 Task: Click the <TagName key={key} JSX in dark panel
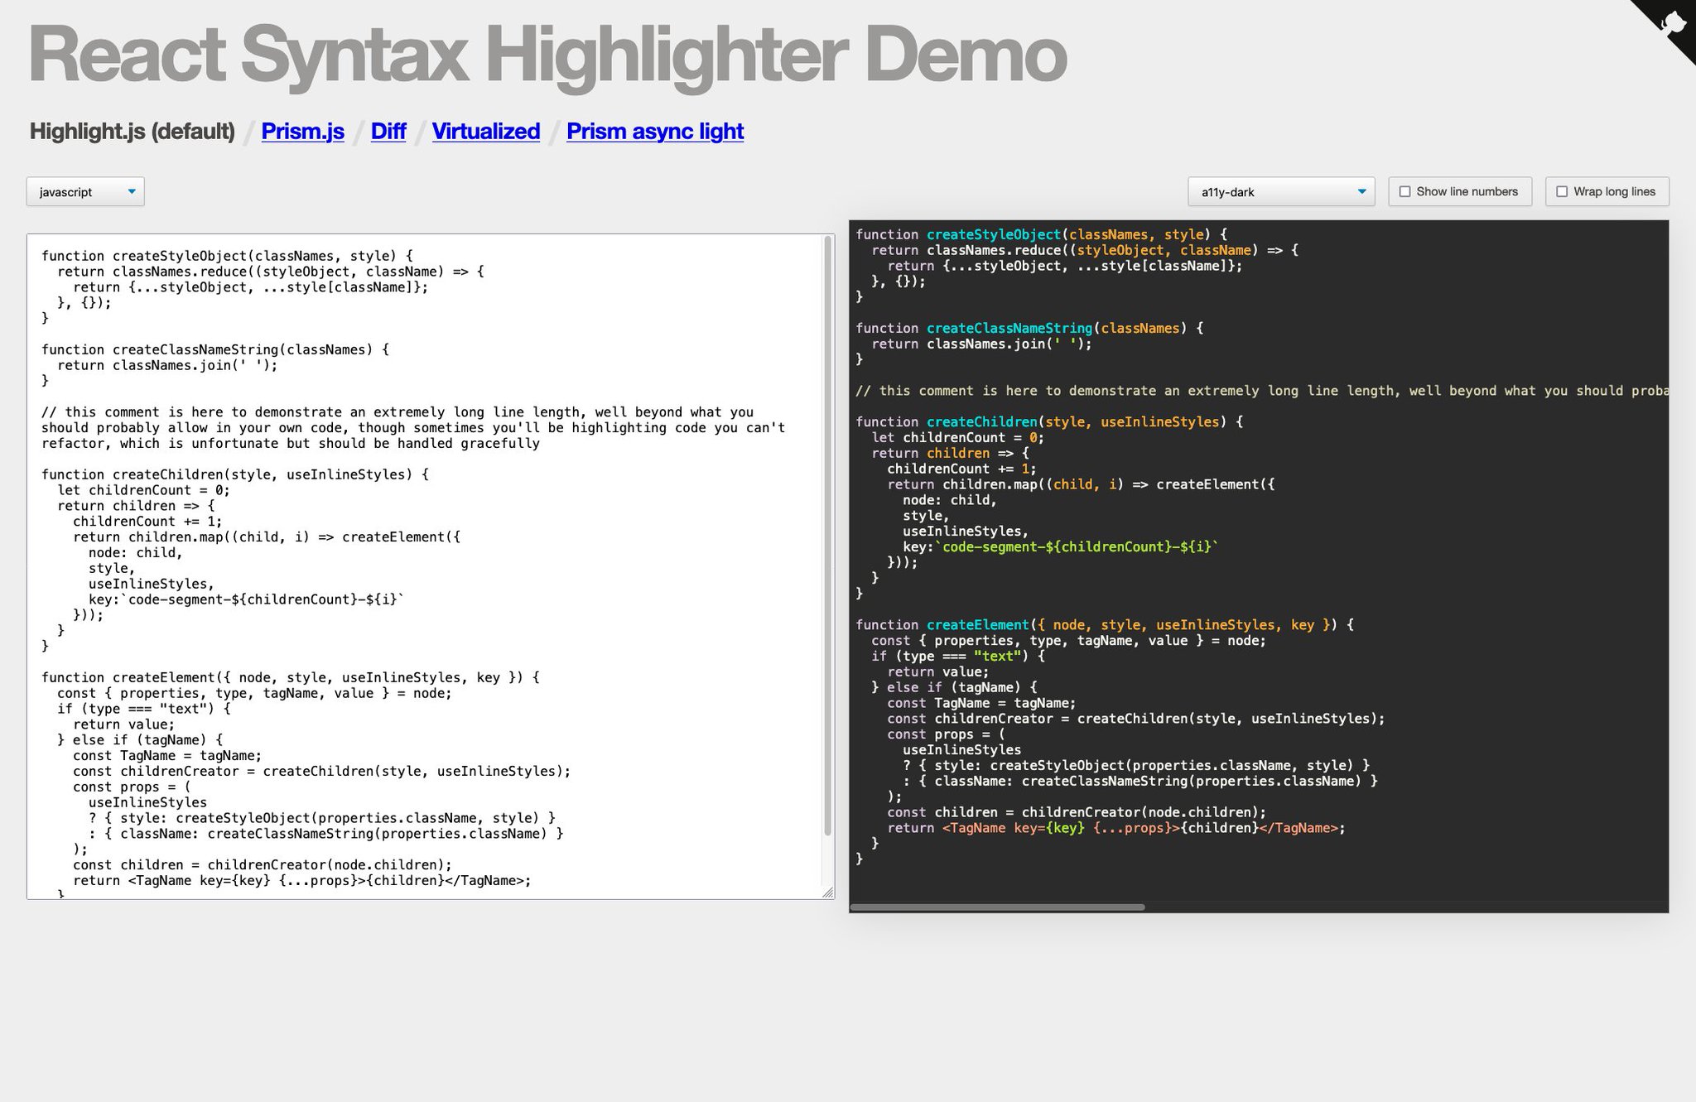point(1014,828)
